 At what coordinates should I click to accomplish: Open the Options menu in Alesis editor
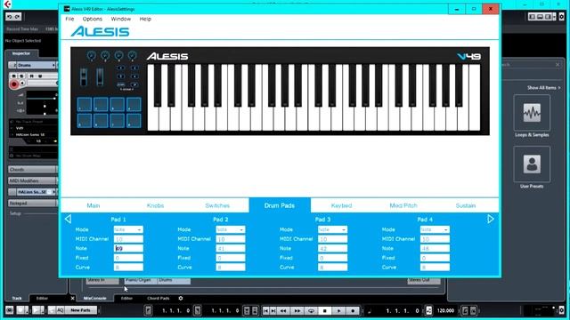pyautogui.click(x=93, y=19)
